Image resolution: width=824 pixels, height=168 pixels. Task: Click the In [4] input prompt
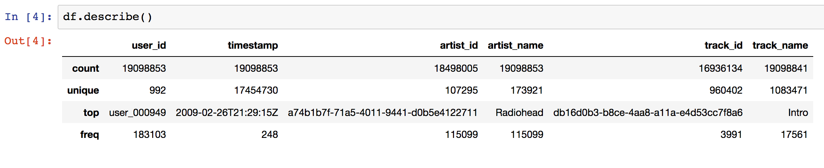(28, 17)
